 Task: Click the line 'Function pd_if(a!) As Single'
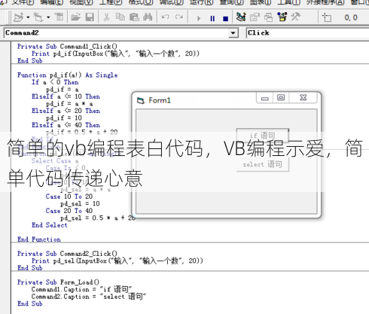(x=67, y=75)
